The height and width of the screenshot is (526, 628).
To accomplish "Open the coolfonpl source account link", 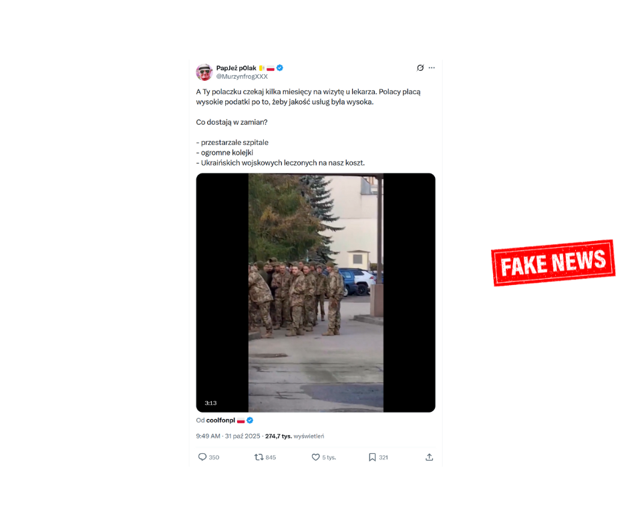I will tap(220, 421).
